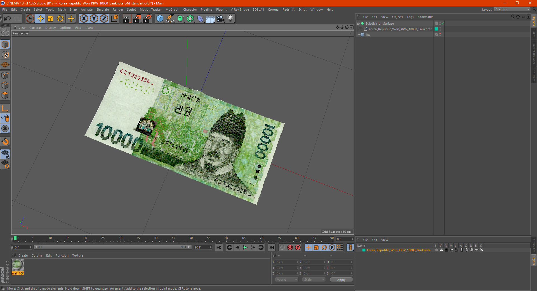Click the X position input field

click(x=287, y=262)
